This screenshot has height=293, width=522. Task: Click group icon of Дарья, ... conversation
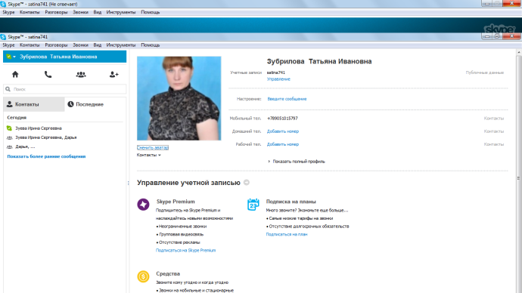click(9, 146)
